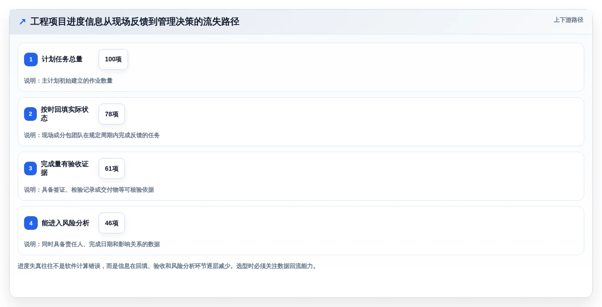Click the arrow icon beside the title
602x307 pixels.
tap(22, 22)
